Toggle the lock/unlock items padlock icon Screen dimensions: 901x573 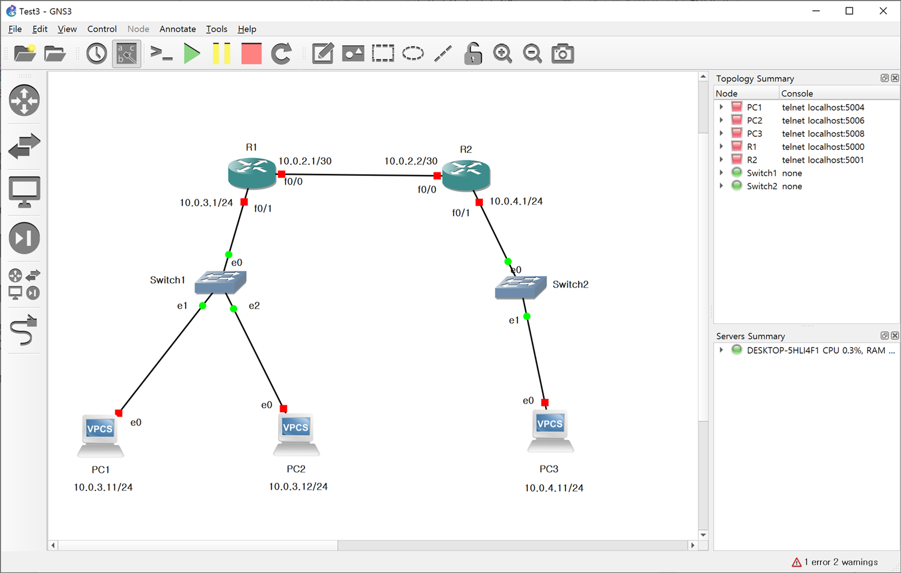[473, 54]
